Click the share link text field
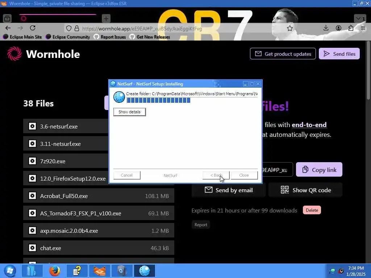Screen dimensions: 371x278 (x=277, y=170)
